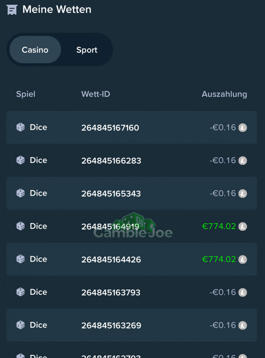Click Litecoin icon beside first -€0.16 payout
Screen dimensions: 265x358
tap(243, 128)
